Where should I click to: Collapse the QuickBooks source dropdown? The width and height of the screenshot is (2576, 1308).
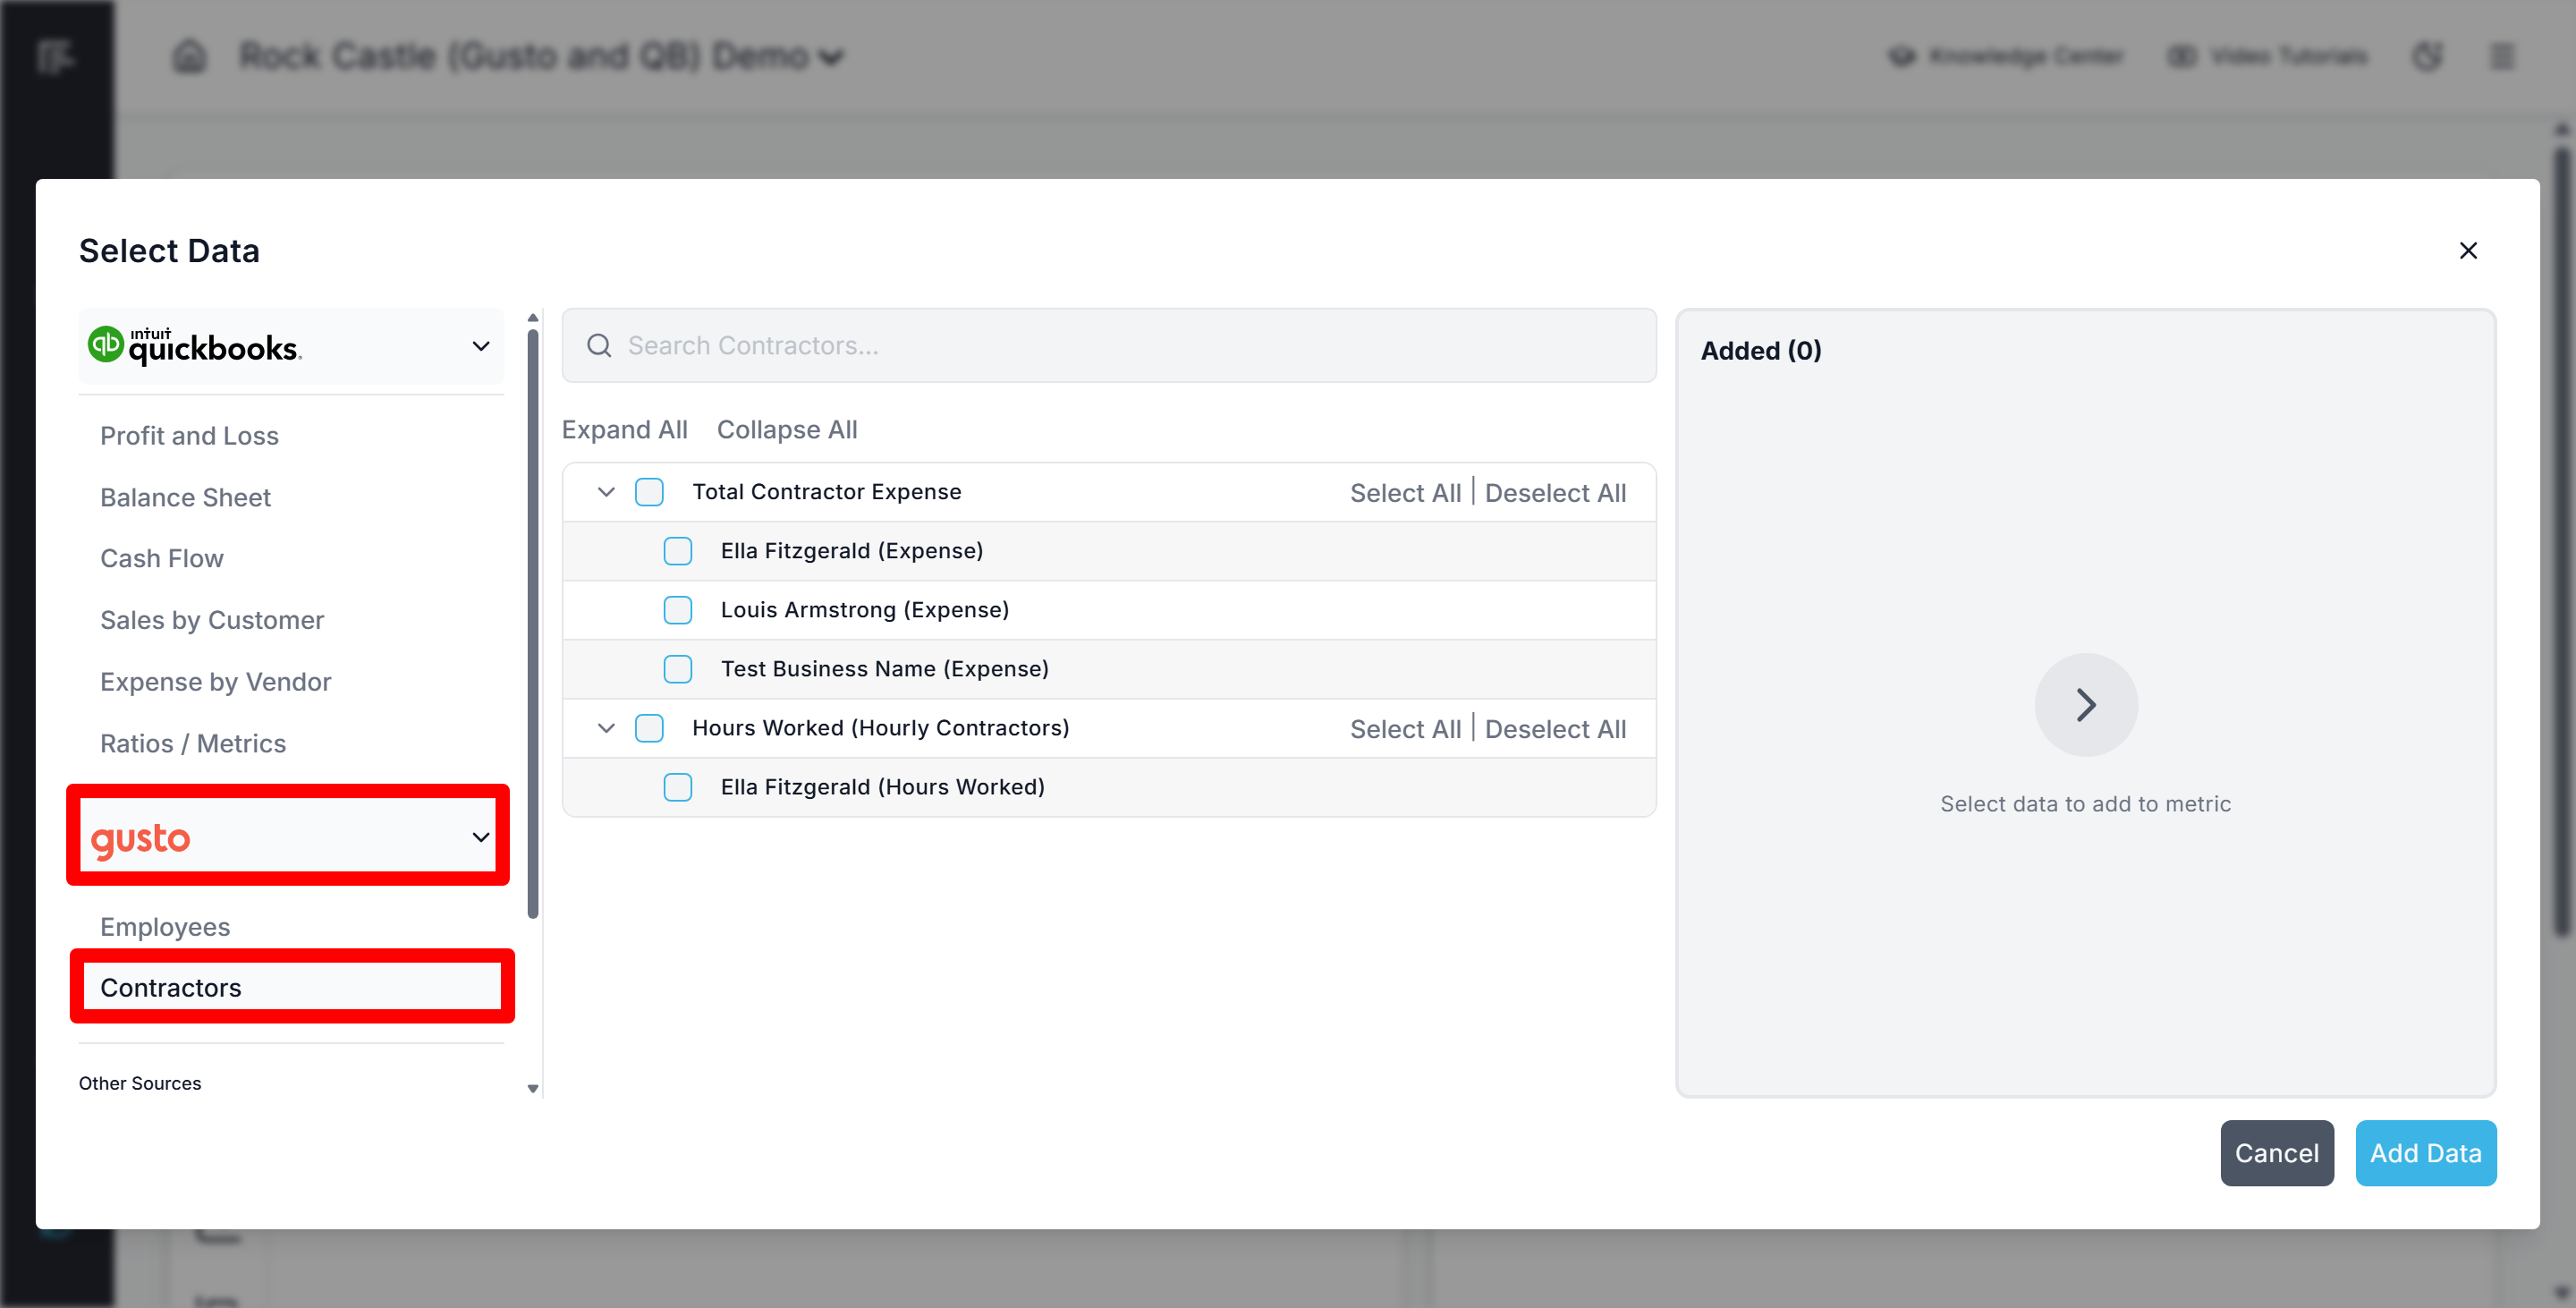[x=480, y=346]
